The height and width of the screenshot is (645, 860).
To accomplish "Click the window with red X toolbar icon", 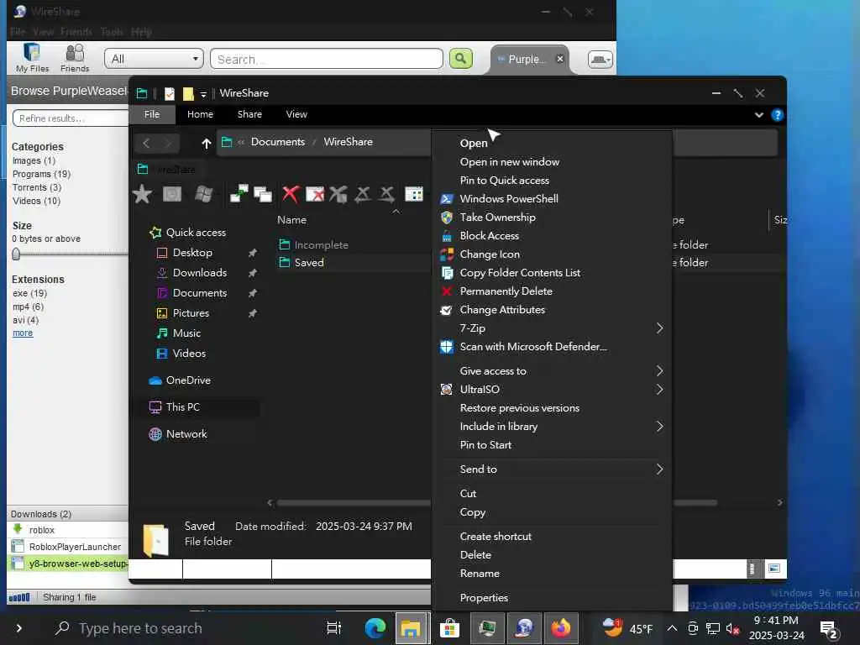I will pos(315,194).
